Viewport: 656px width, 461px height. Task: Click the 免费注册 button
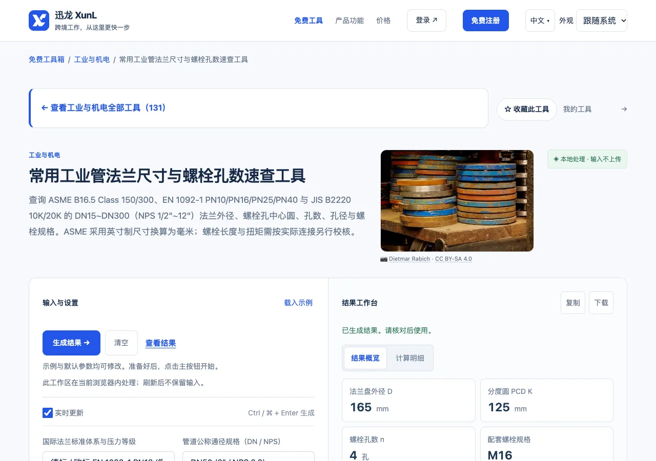click(x=486, y=20)
